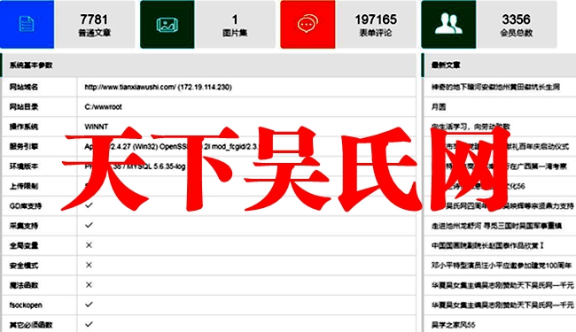Click the 魔法函数 cross mark

click(89, 285)
